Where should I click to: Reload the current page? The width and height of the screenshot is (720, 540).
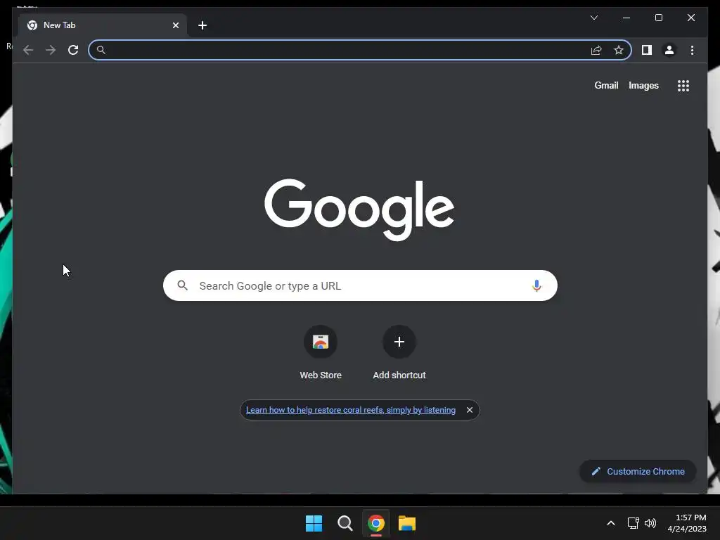tap(73, 50)
